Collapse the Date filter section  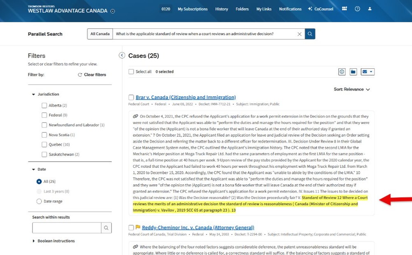33,169
